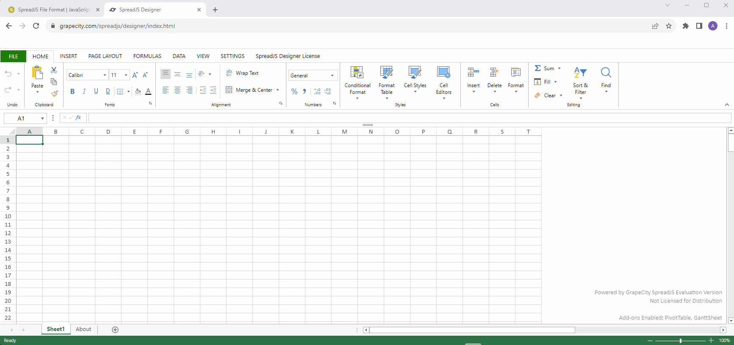This screenshot has width=734, height=345.
Task: Open Cell Styles icon
Action: [415, 73]
